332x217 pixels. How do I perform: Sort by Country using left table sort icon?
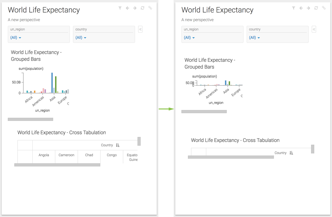(x=118, y=145)
